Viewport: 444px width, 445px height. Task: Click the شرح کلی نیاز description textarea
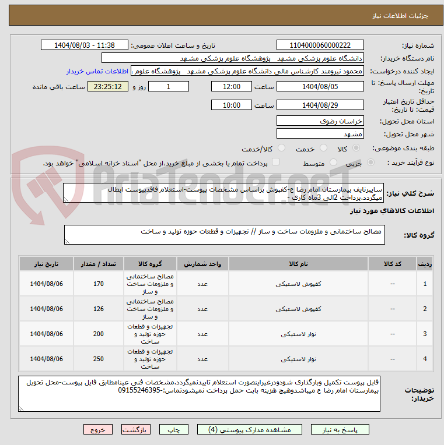(x=223, y=193)
